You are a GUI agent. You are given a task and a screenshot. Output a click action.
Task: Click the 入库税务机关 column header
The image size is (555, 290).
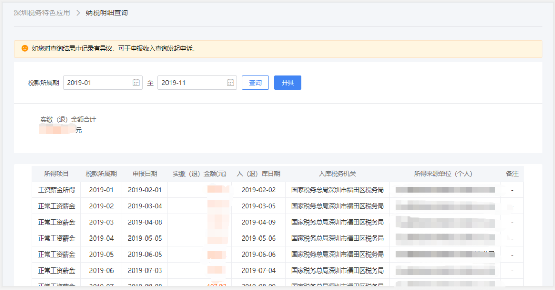[x=337, y=174]
